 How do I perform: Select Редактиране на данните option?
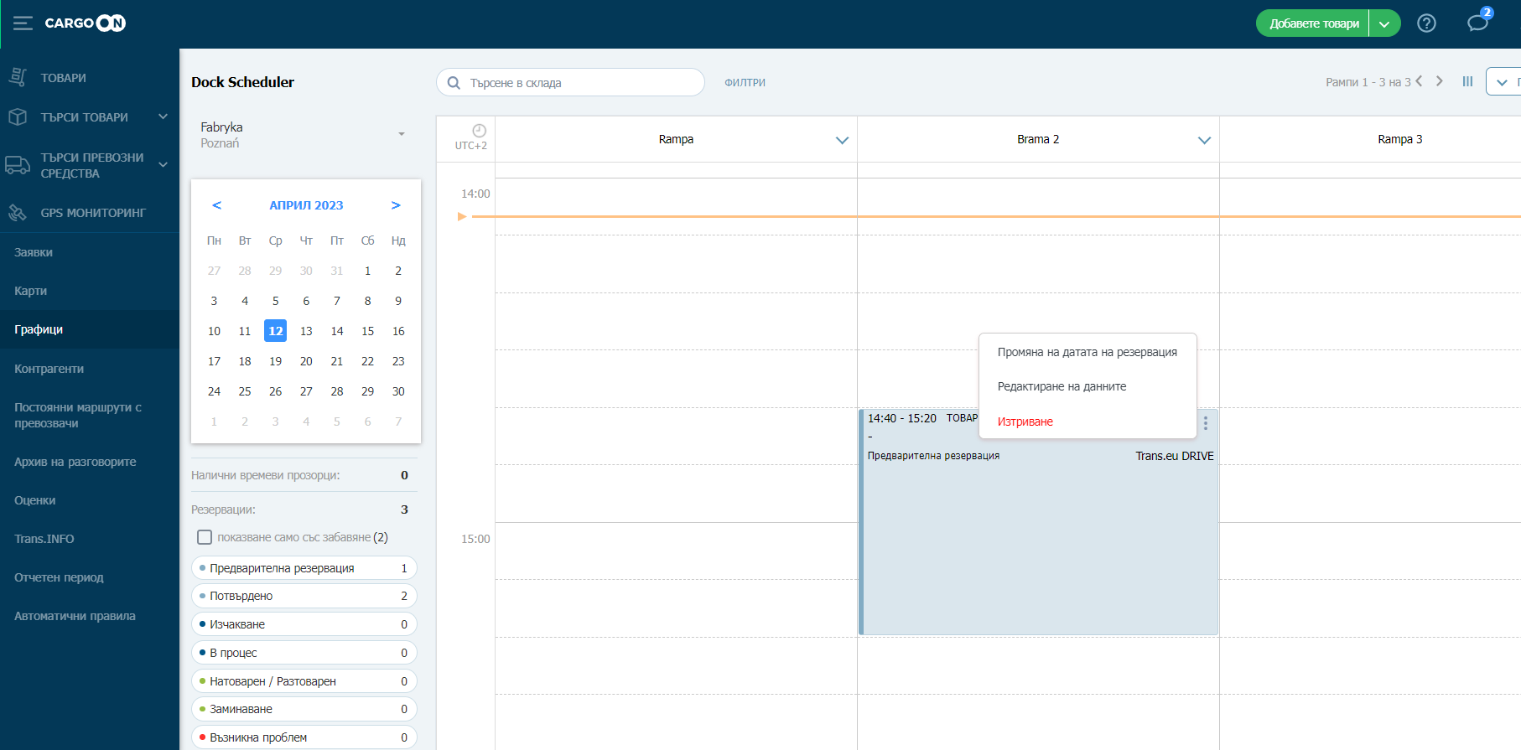[x=1088, y=386]
